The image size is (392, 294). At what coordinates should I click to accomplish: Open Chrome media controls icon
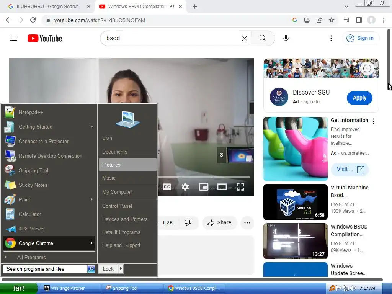pos(346,20)
